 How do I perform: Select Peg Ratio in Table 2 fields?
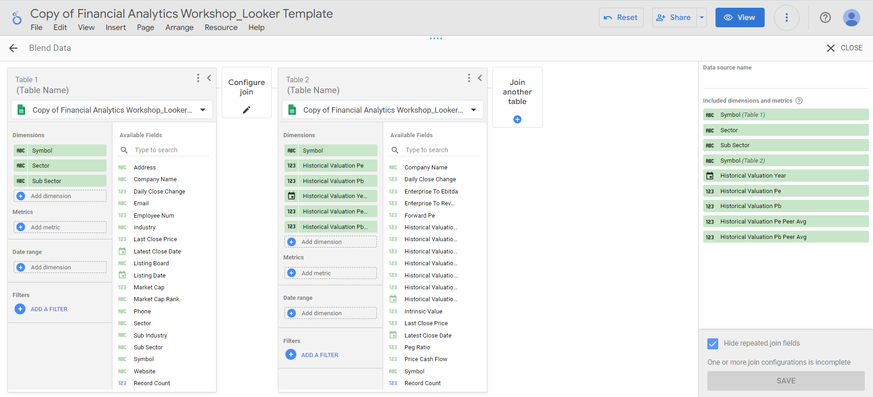coord(417,347)
